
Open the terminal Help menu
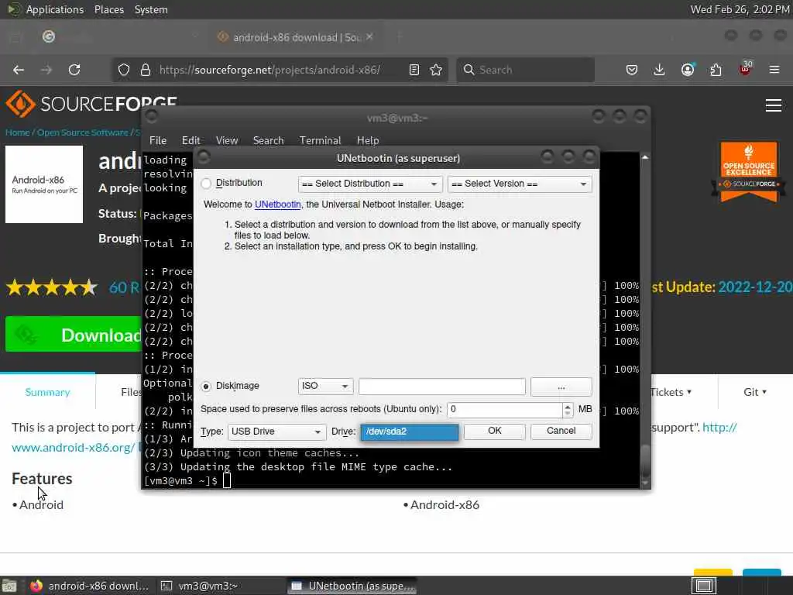pyautogui.click(x=368, y=140)
